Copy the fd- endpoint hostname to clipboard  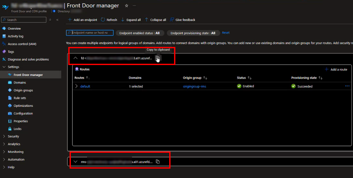pyautogui.click(x=158, y=58)
